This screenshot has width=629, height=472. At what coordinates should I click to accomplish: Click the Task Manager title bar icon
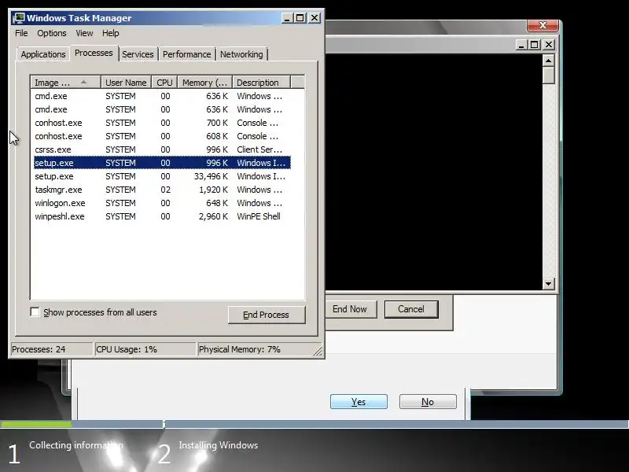pos(18,18)
